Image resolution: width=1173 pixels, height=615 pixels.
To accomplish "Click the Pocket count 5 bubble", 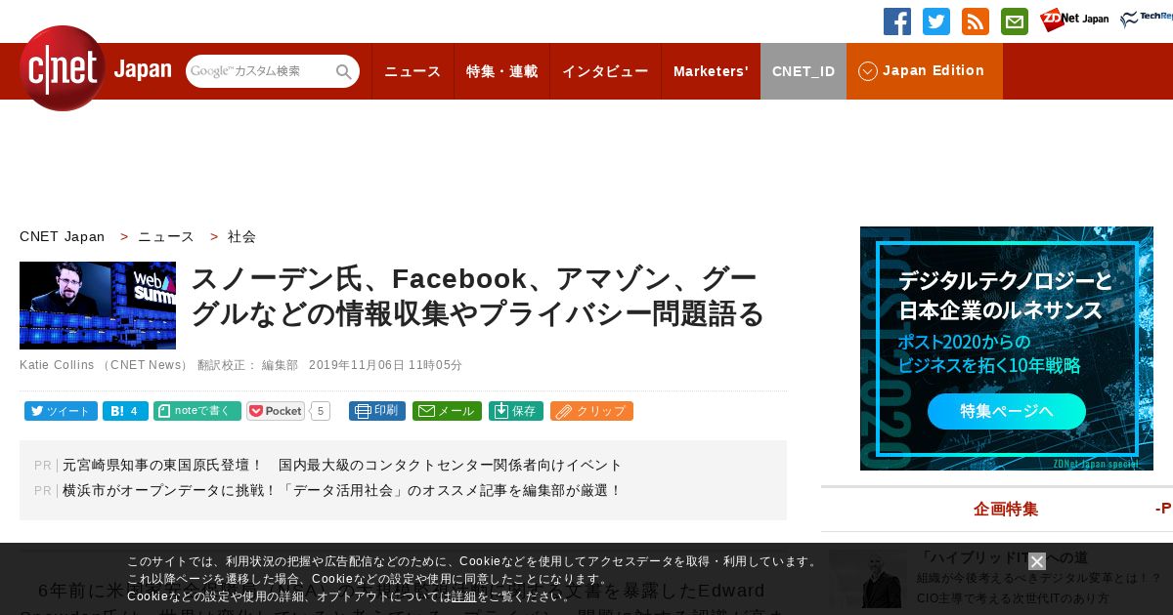I will pyautogui.click(x=321, y=411).
